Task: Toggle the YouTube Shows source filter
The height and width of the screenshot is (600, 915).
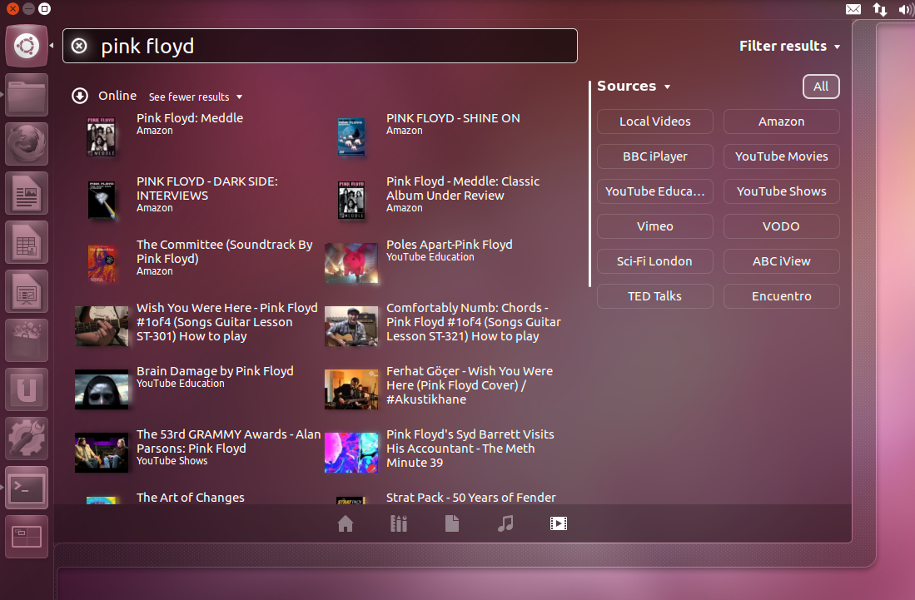Action: 781,191
